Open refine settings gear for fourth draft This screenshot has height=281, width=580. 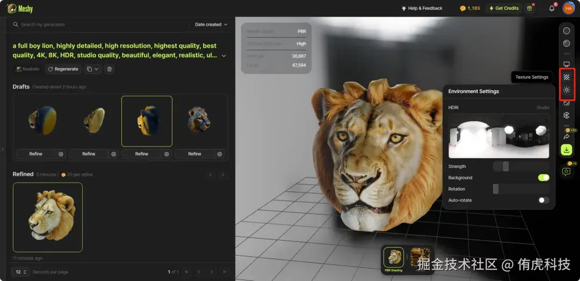[220, 154]
